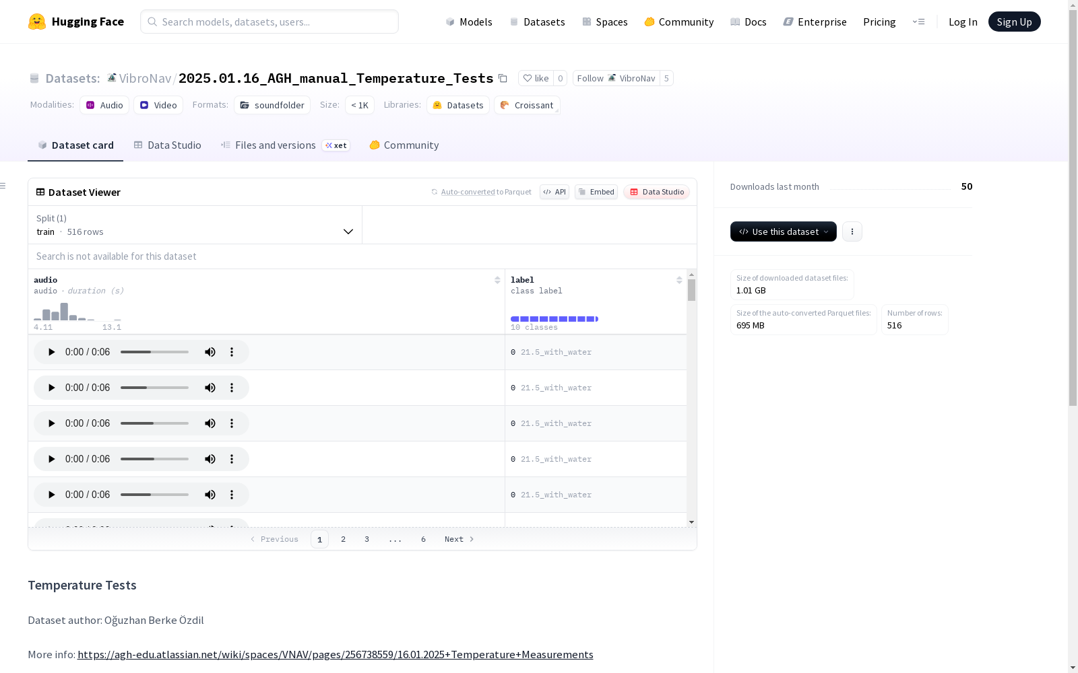1078x673 pixels.
Task: Play the fifth audio row
Action: coord(51,495)
